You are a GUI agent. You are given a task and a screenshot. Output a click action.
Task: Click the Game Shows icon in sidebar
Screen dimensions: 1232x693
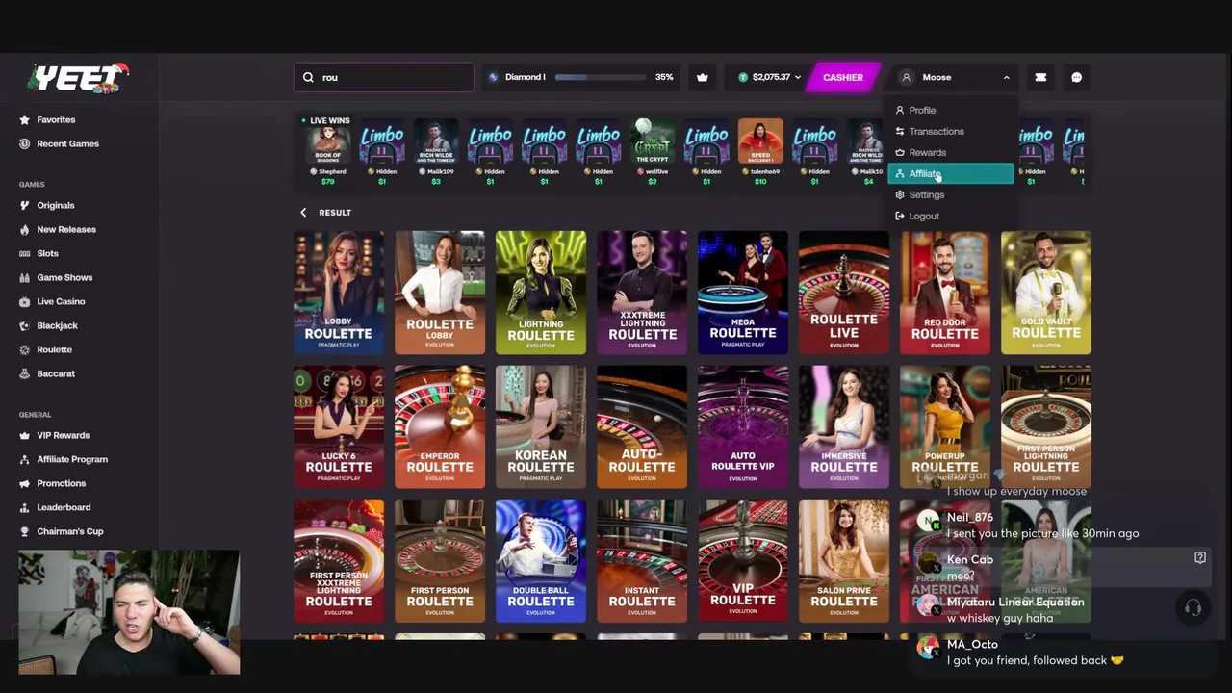click(25, 277)
